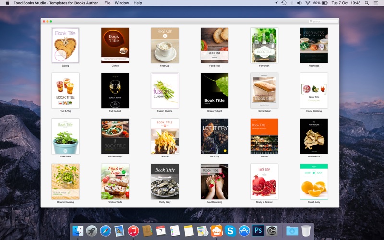Select the Coffee template thumbnail
The width and height of the screenshot is (384, 240).
click(115, 45)
